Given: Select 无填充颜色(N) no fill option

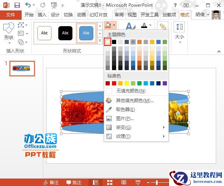Looking at the screenshot, I should pos(136,91).
